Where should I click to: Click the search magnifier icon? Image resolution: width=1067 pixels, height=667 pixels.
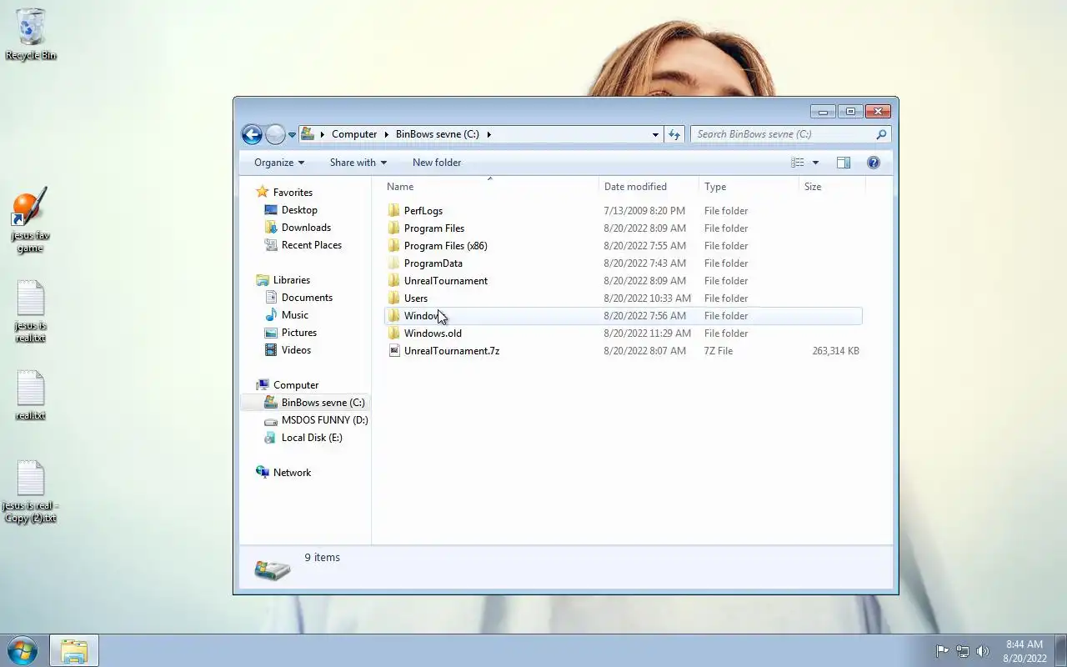tap(881, 134)
